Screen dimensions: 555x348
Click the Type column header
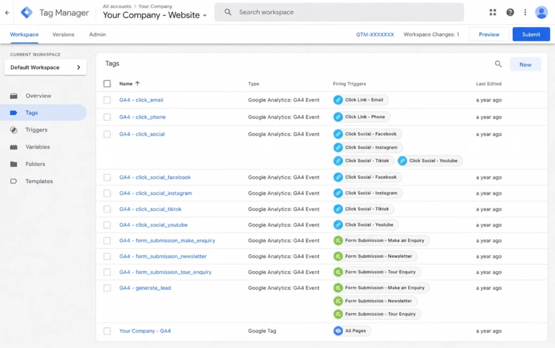[254, 83]
